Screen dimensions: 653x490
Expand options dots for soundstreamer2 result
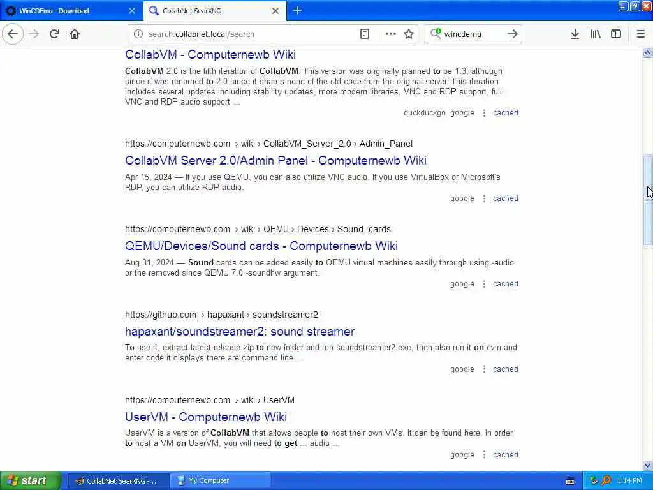tap(484, 369)
